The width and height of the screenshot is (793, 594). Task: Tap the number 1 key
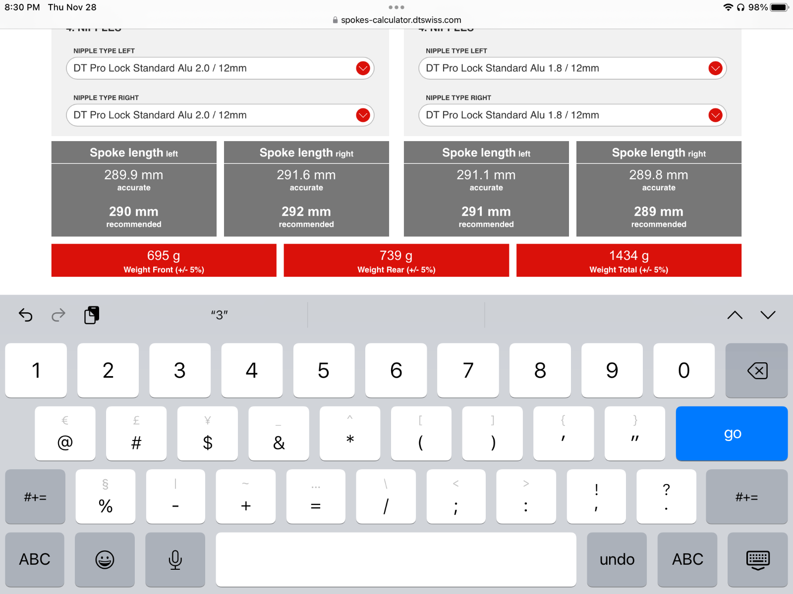pyautogui.click(x=36, y=370)
